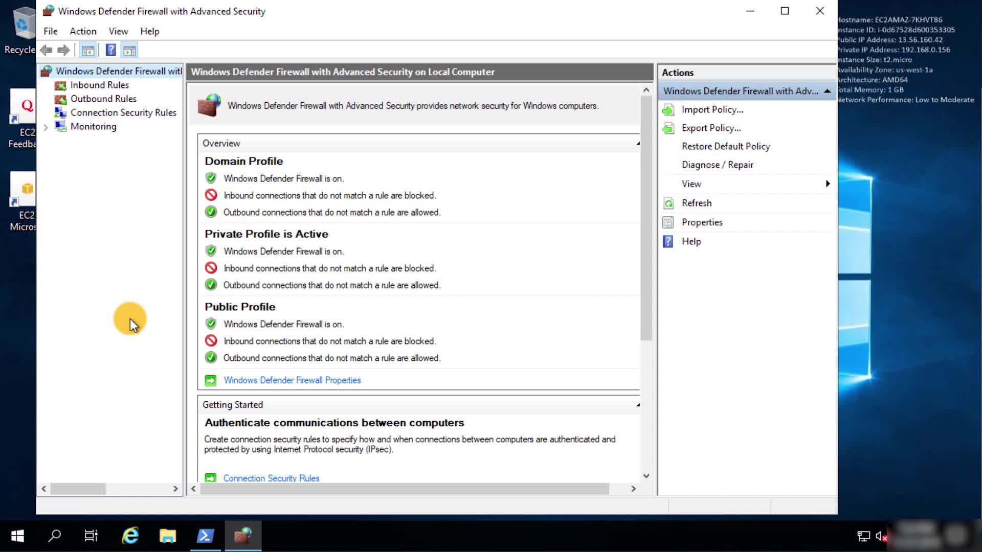Click the Back arrow toolbar icon
Screen dimensions: 982x552
pyautogui.click(x=46, y=50)
